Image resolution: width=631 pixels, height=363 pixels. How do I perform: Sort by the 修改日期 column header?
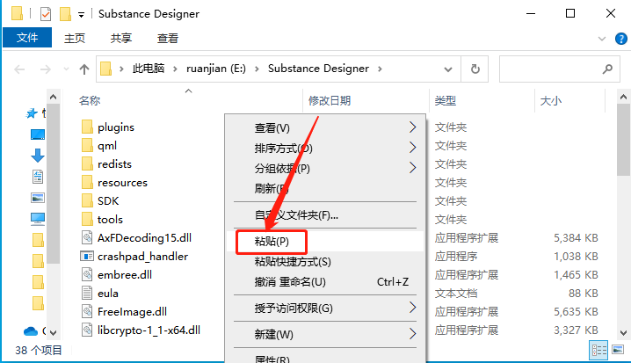[366, 100]
